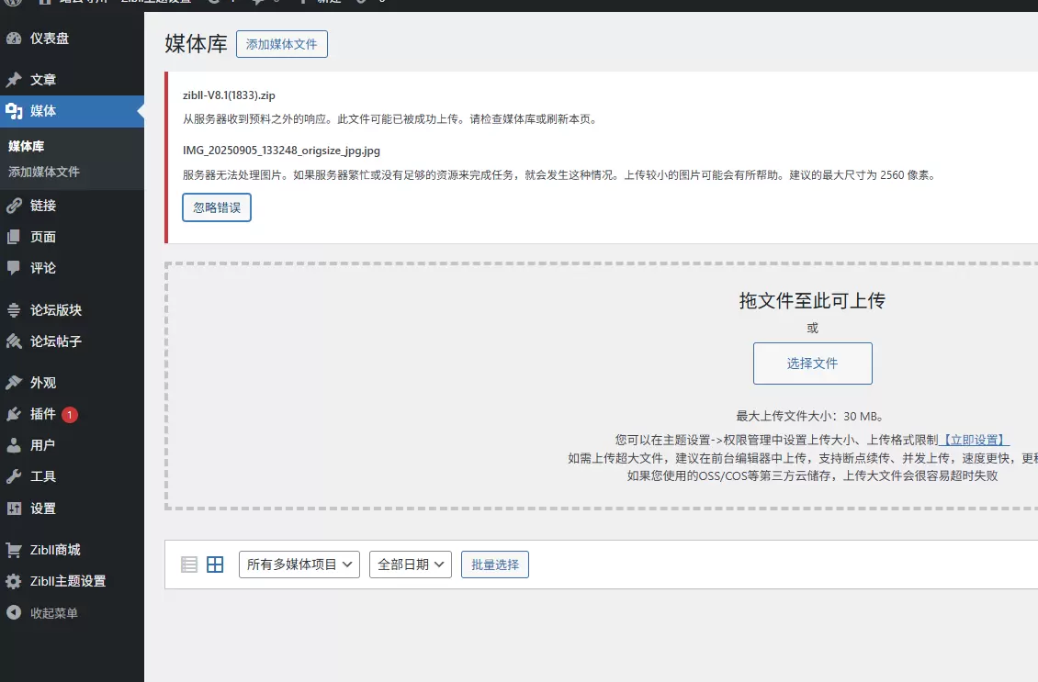Open the 插件 plugin plug icon
This screenshot has width=1038, height=682.
click(x=14, y=414)
